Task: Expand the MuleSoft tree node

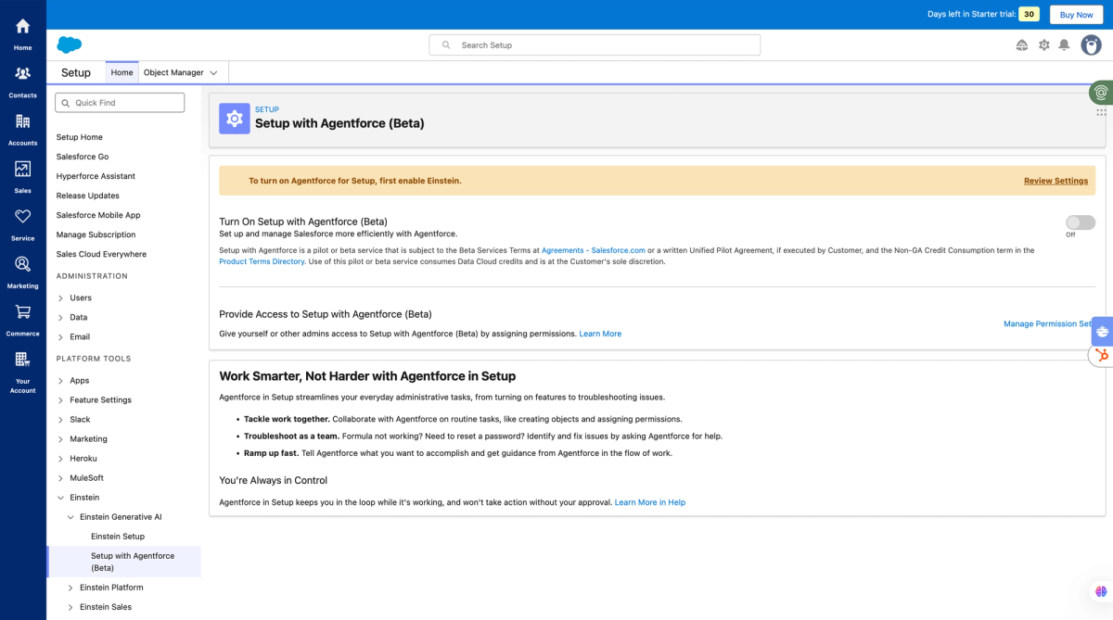Action: (x=60, y=478)
